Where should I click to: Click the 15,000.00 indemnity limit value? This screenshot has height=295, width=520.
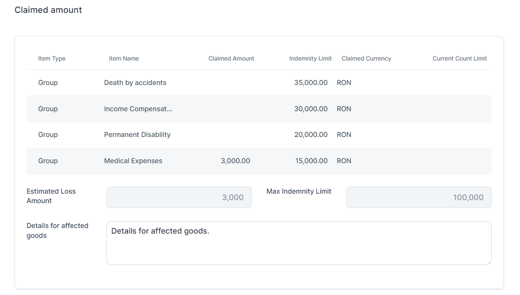point(311,161)
